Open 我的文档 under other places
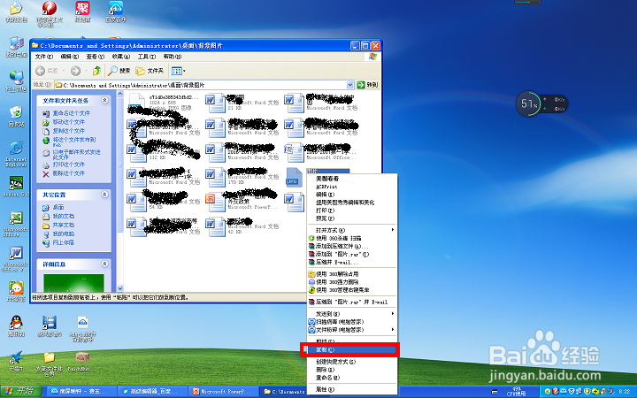This screenshot has height=398, width=637. (64, 216)
